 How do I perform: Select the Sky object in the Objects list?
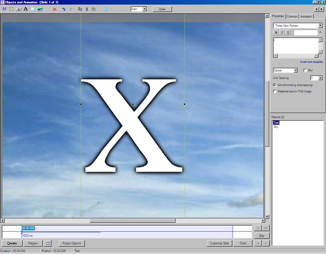(x=276, y=127)
